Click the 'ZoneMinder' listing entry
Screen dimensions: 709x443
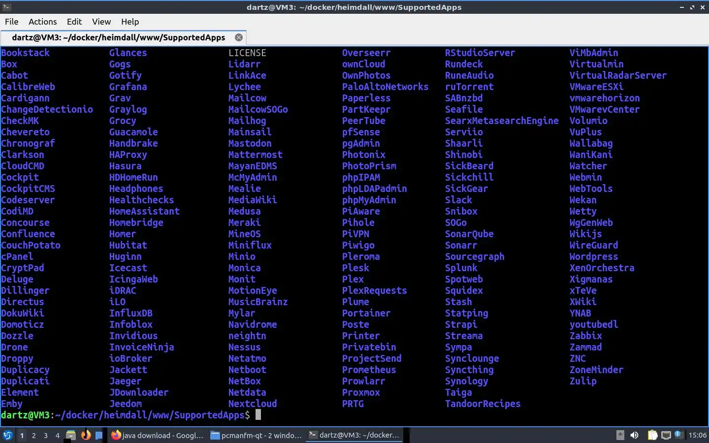(x=597, y=370)
